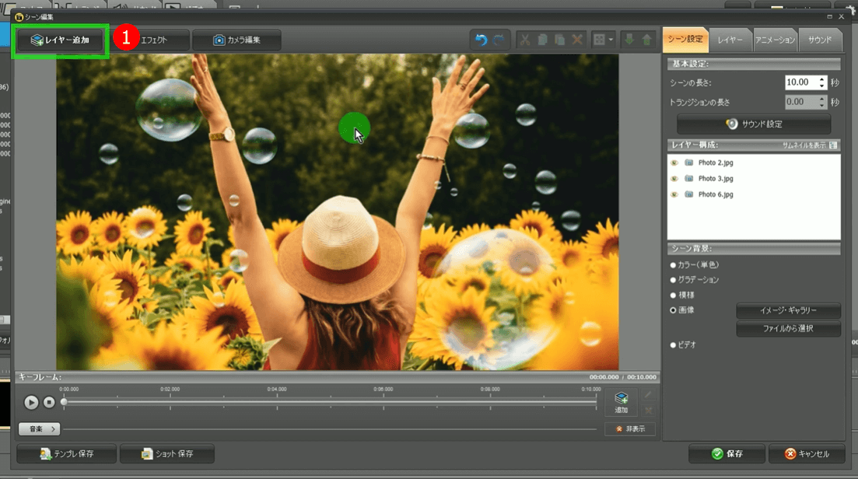The image size is (858, 479).
Task: Switch to the アニメーション tab
Action: coord(776,40)
